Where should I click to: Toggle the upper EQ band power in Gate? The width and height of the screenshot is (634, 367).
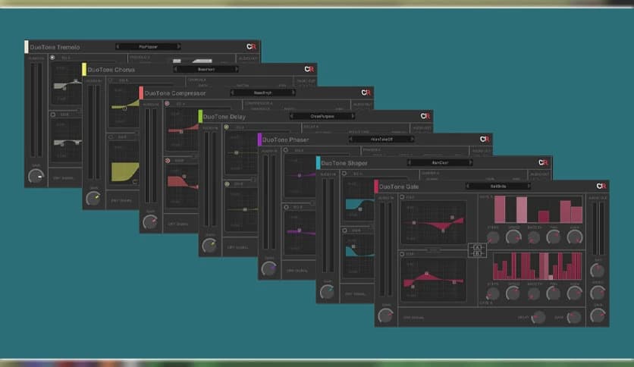pyautogui.click(x=403, y=198)
